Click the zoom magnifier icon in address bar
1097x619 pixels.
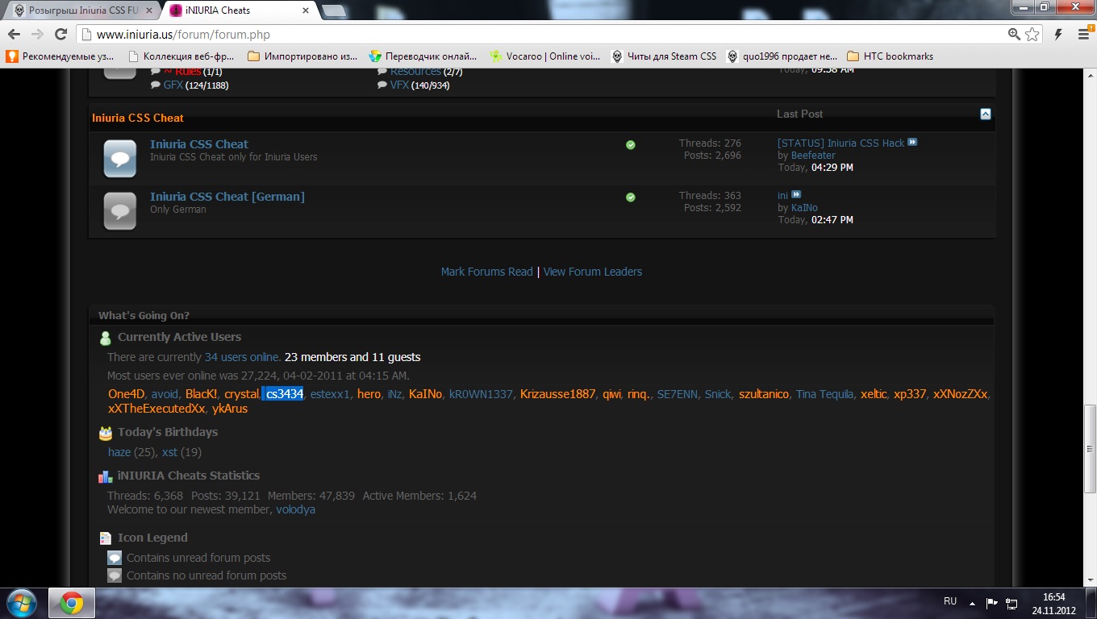[x=1015, y=35]
